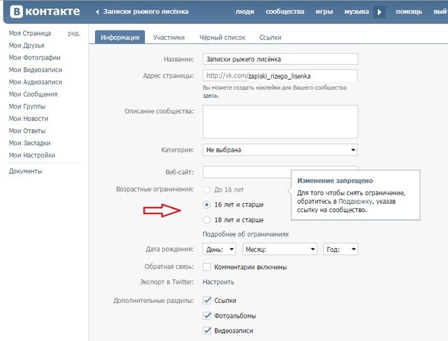Toggle the Фотоальбомы checkbox

click(207, 316)
